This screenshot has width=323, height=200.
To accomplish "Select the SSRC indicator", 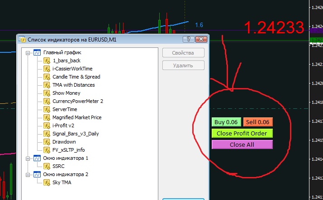I will coord(58,166).
